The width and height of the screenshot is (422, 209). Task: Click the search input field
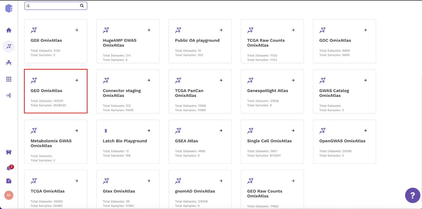pyautogui.click(x=56, y=6)
